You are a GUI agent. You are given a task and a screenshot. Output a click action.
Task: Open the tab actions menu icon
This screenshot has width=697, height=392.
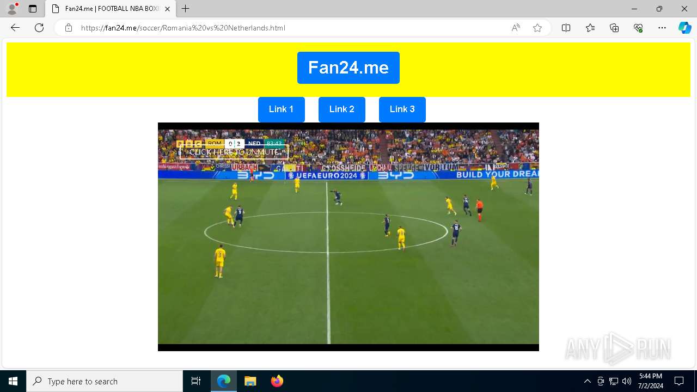coord(33,9)
